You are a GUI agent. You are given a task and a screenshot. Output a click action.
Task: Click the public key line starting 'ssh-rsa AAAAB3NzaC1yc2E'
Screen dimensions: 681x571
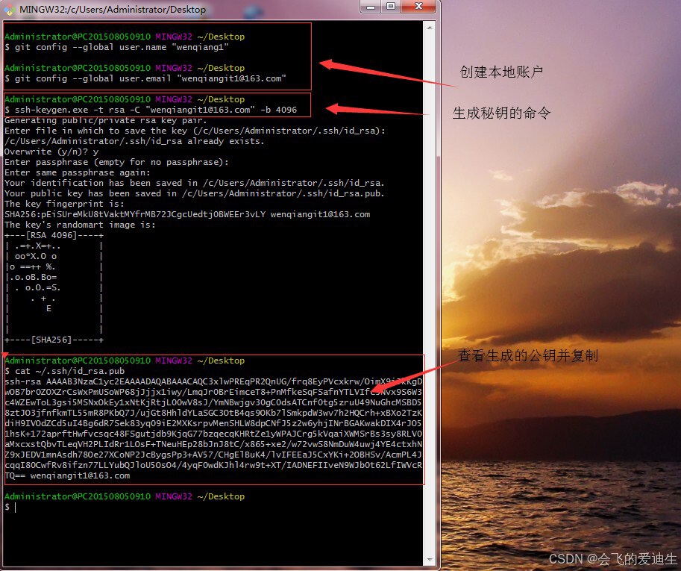tap(213, 381)
